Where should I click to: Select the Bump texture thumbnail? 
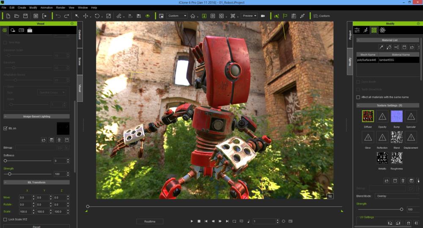396,117
